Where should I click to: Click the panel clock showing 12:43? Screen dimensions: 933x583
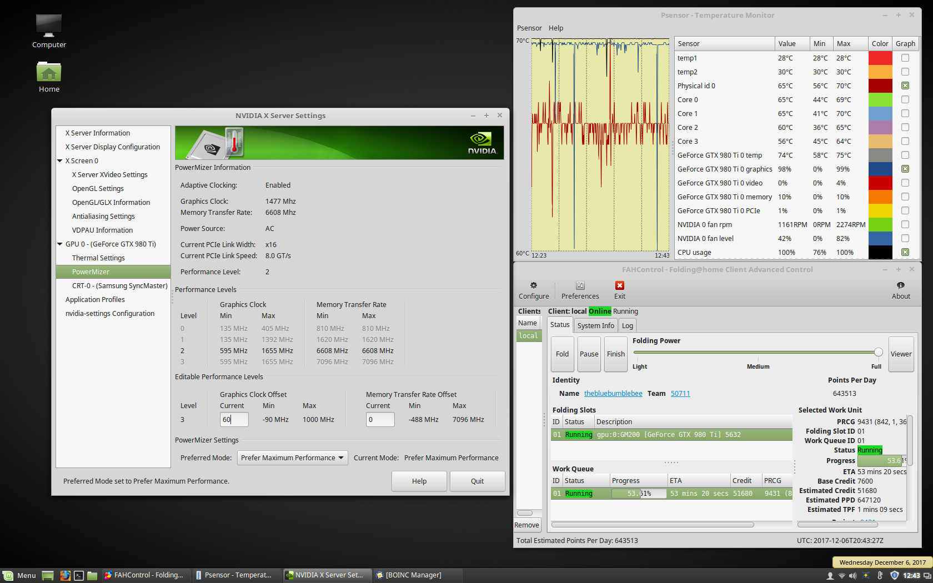click(x=911, y=576)
